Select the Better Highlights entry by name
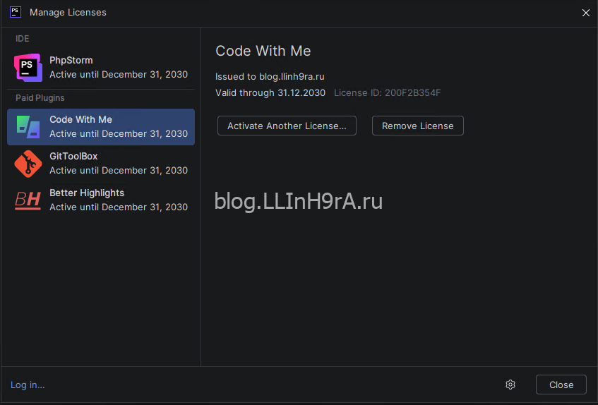The width and height of the screenshot is (598, 405). [x=86, y=193]
